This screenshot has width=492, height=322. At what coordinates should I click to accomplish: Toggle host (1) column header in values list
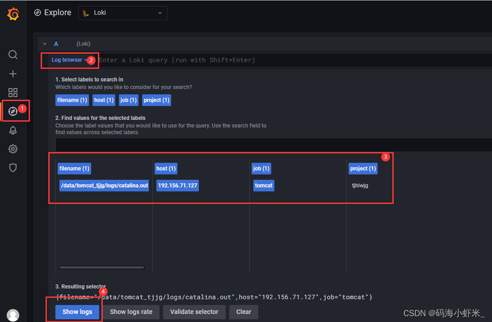[x=166, y=169]
